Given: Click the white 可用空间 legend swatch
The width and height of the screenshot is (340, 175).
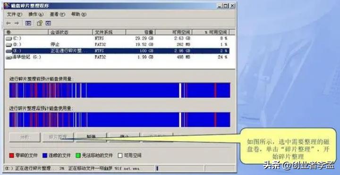Looking at the screenshot, I should click(x=120, y=155).
